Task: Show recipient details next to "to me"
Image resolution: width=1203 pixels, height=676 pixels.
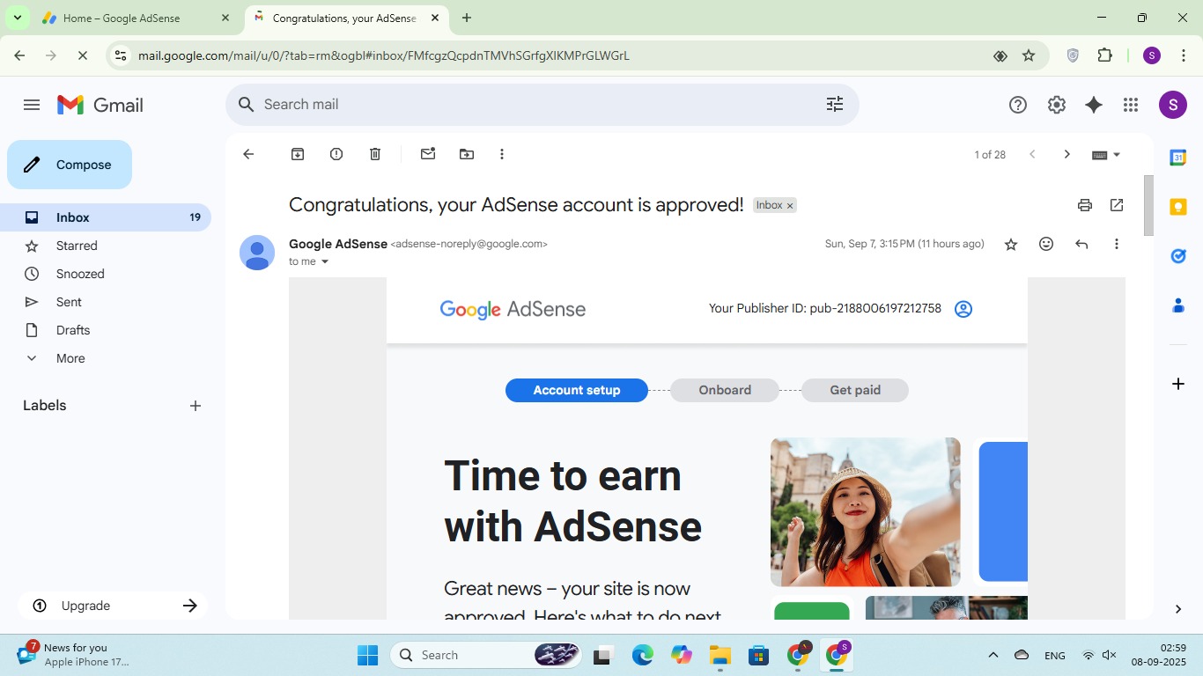Action: [324, 261]
